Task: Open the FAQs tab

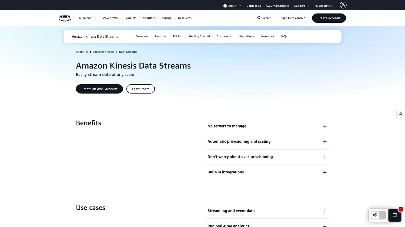Action: click(284, 36)
